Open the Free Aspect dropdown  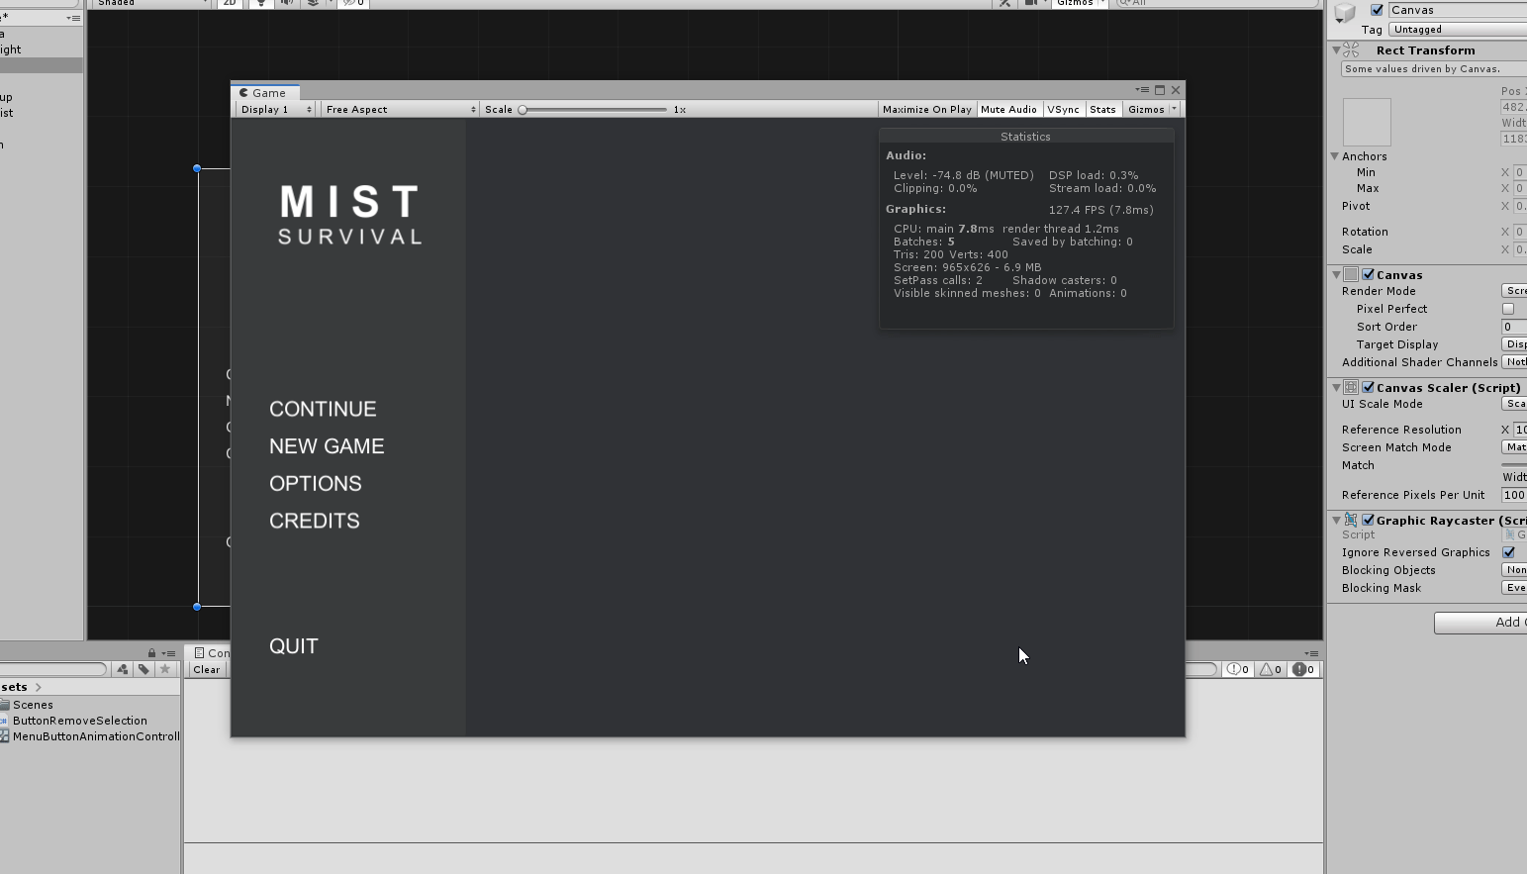(x=400, y=110)
